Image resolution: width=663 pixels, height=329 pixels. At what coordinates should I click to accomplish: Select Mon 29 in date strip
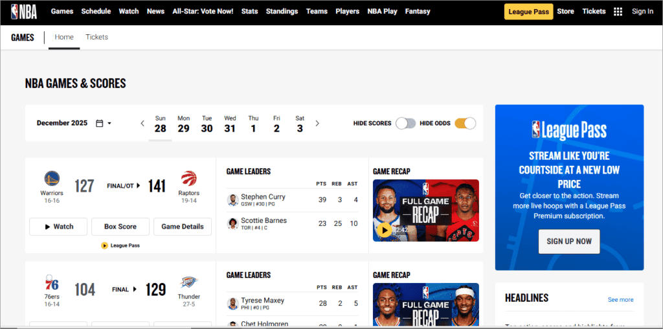point(183,124)
